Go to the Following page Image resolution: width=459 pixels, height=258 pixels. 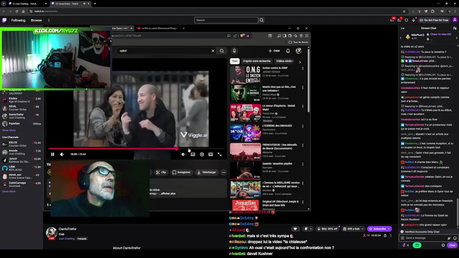click(x=18, y=20)
